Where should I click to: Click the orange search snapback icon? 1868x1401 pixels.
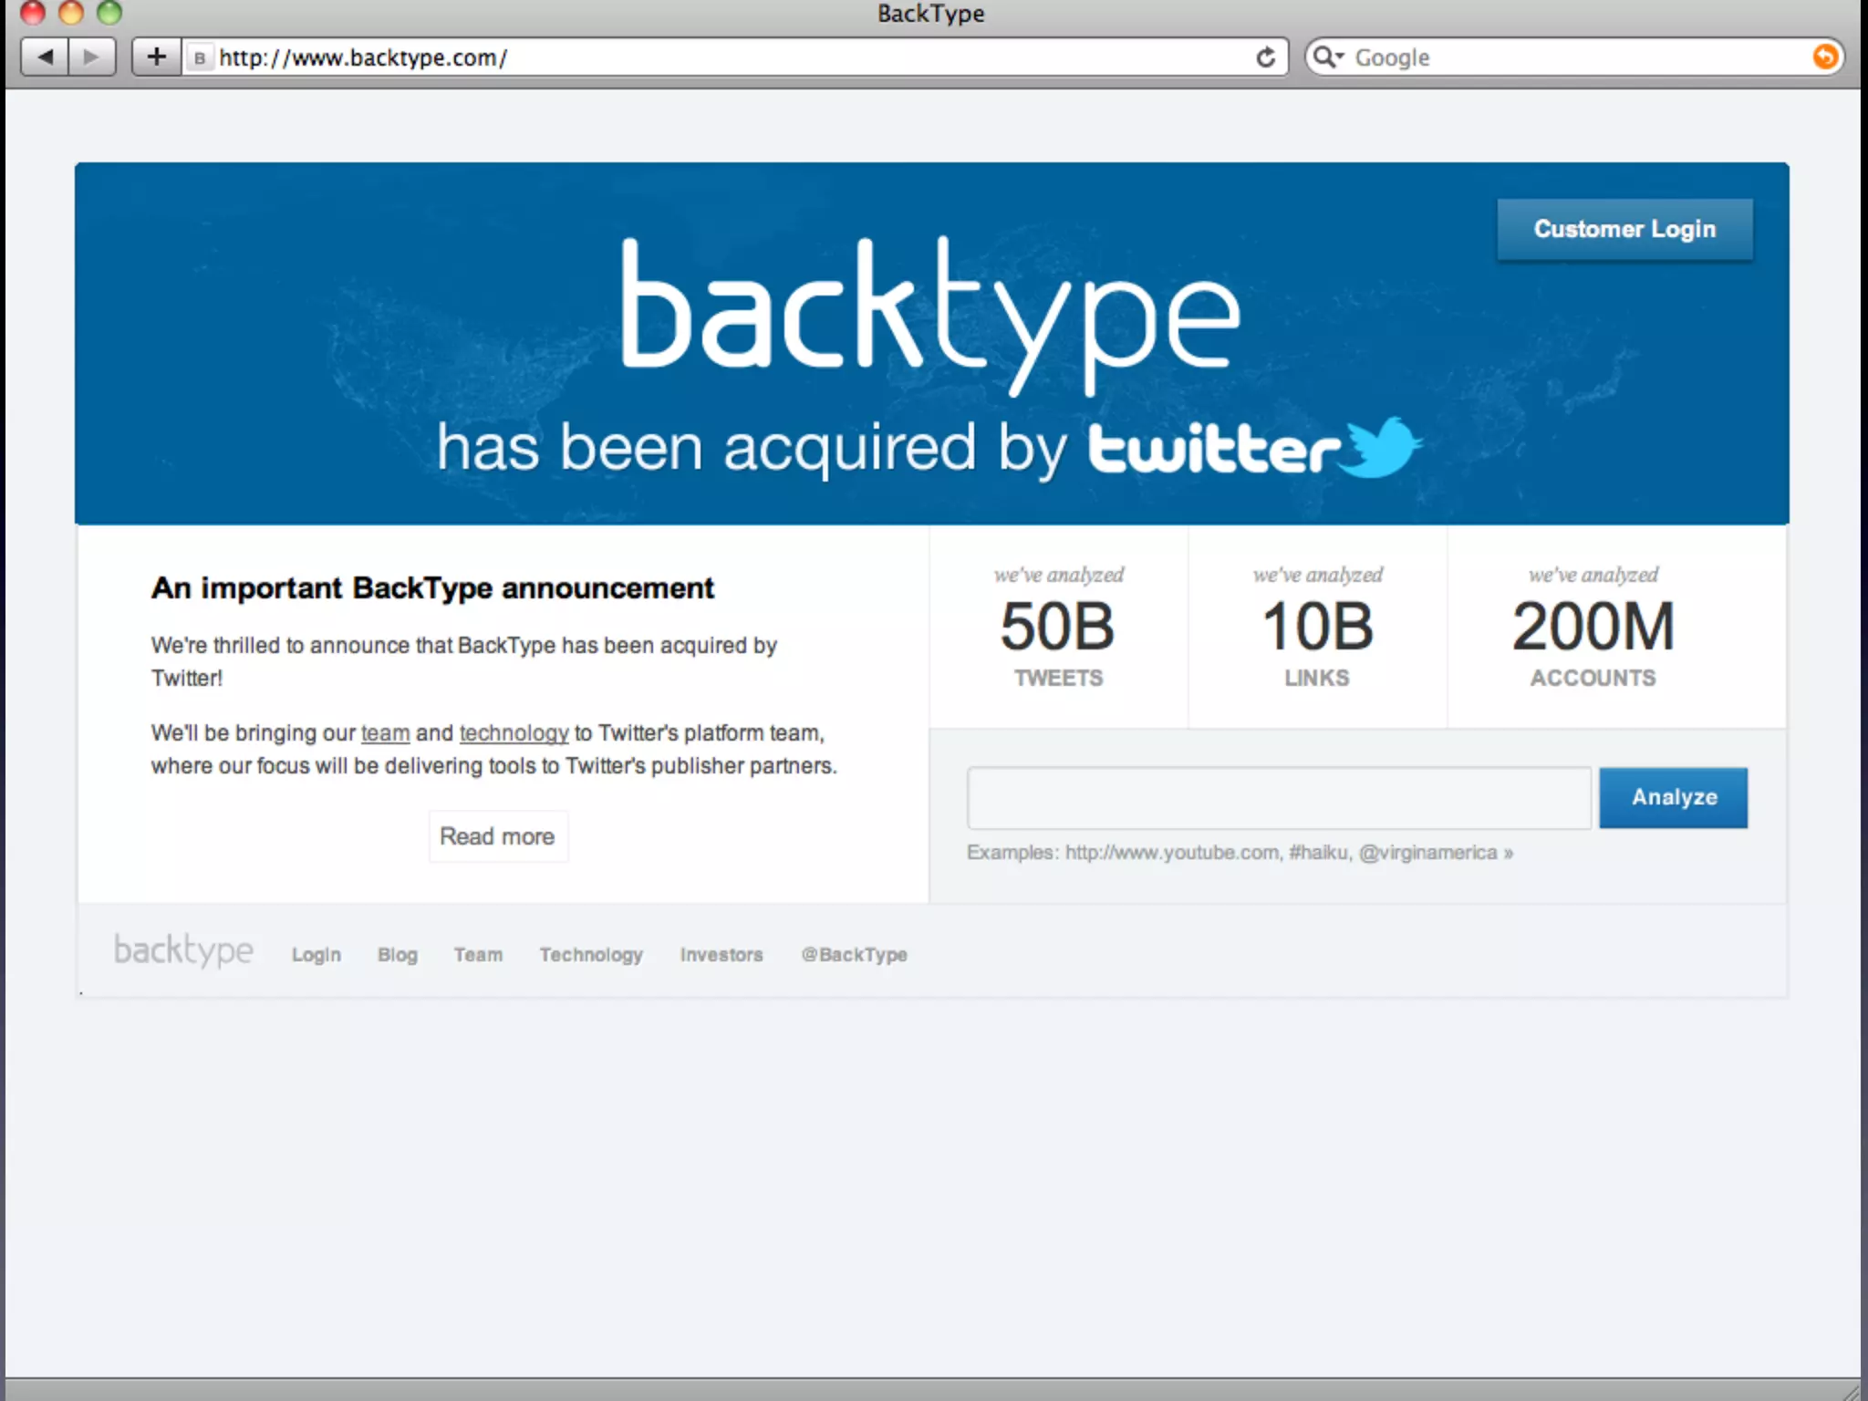tap(1824, 57)
